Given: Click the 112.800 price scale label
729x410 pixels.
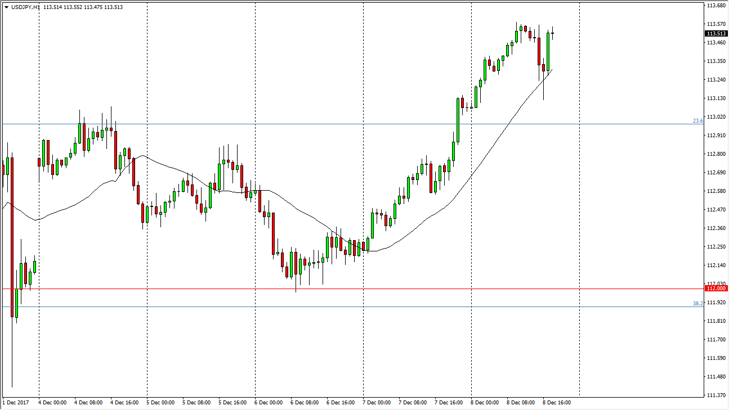Looking at the screenshot, I should pos(716,154).
